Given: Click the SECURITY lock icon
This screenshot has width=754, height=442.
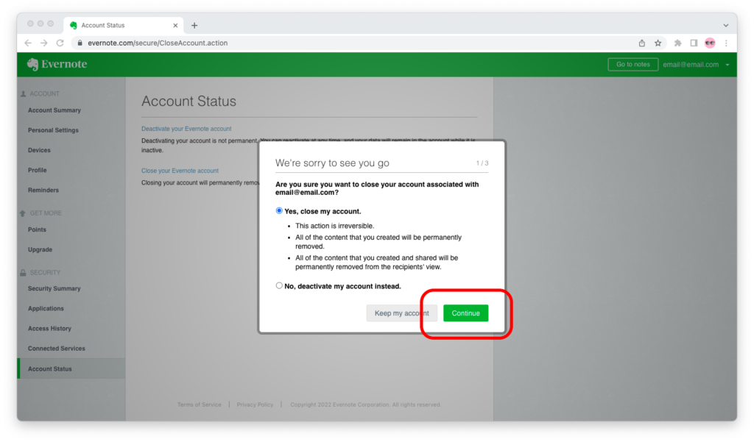Looking at the screenshot, I should (23, 272).
